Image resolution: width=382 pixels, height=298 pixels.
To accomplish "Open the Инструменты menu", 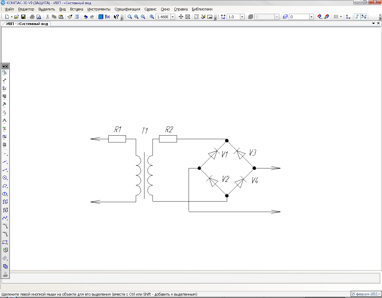I will pyautogui.click(x=99, y=9).
